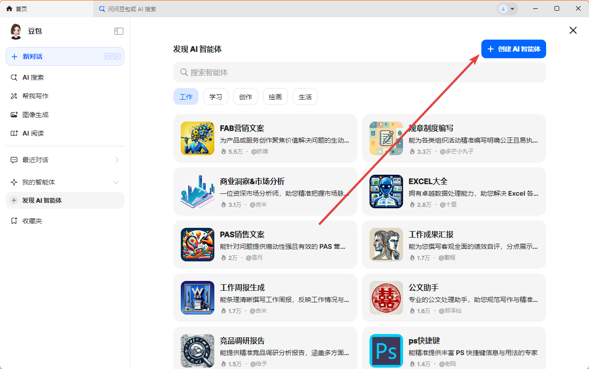The image size is (589, 369).
Task: Click the PAS销售文案 title text
Action: click(x=242, y=235)
